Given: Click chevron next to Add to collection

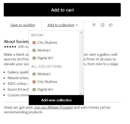Looking at the screenshot, I should click(77, 25).
